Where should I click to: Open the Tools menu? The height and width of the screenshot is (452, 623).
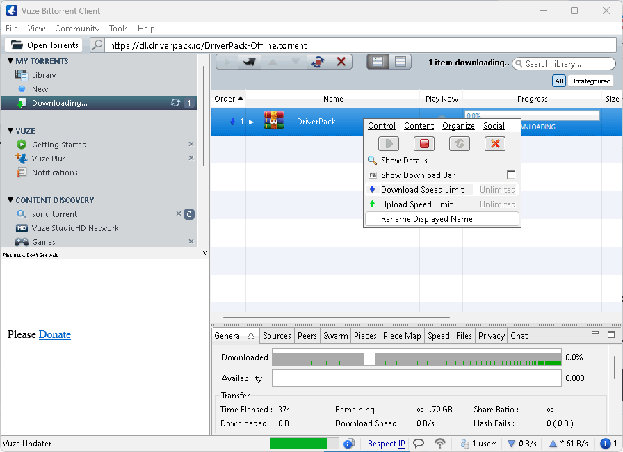tap(118, 29)
